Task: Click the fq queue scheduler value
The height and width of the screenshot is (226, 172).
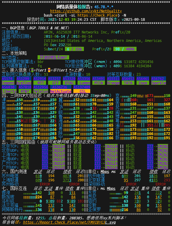Action: click(x=40, y=66)
